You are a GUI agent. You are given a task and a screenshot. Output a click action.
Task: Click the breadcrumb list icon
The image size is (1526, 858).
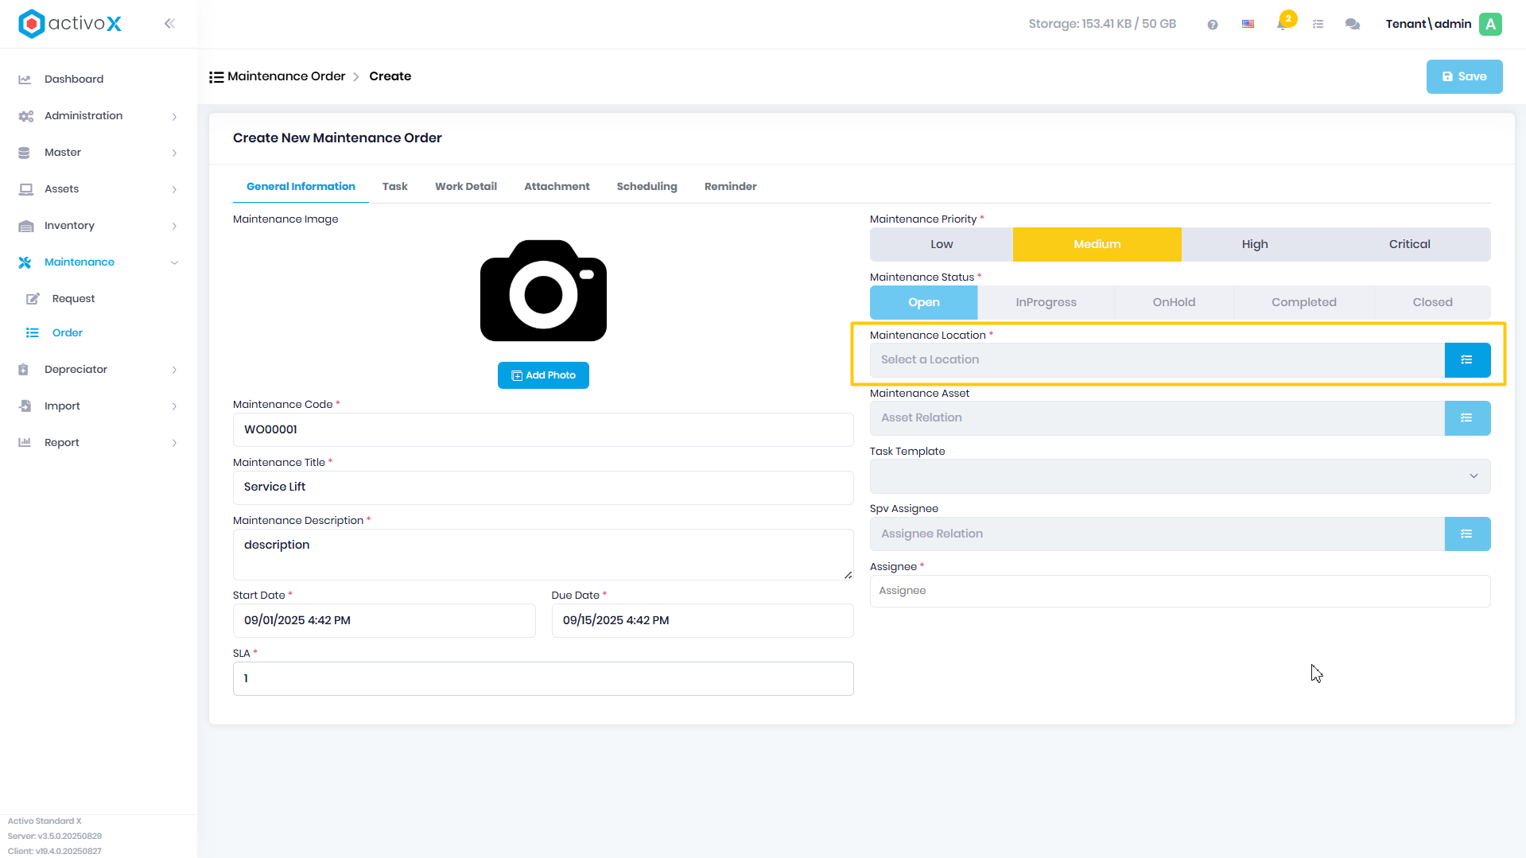point(216,77)
